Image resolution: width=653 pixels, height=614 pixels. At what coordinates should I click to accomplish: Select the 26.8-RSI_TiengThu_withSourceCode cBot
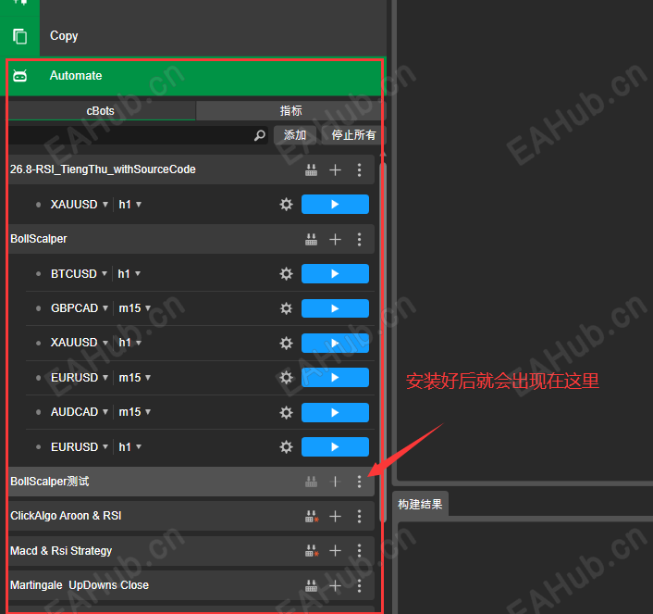[191, 169]
